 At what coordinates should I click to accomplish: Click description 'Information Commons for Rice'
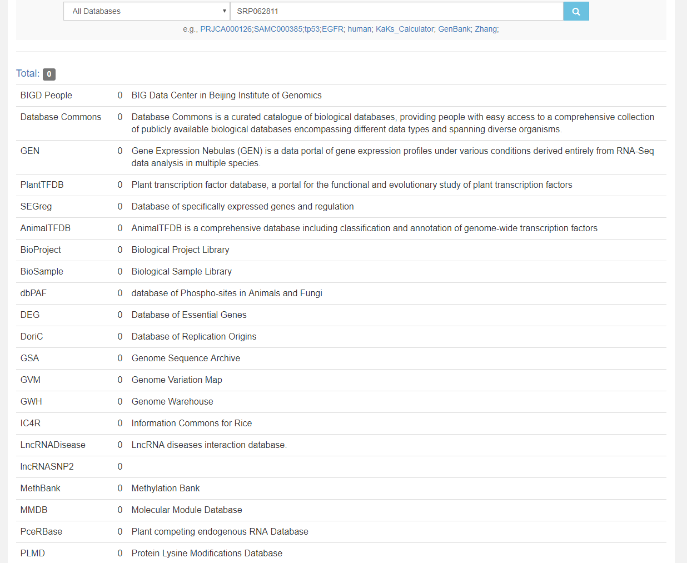192,424
